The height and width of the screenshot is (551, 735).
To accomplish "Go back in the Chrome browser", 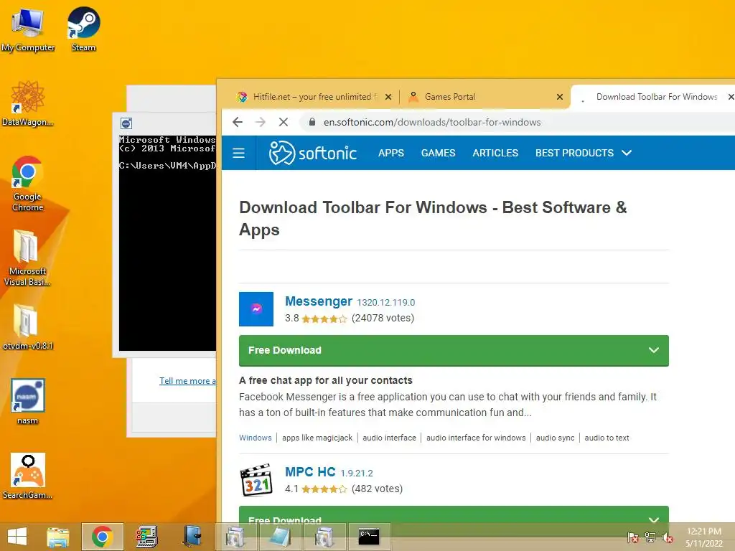I will coord(238,122).
